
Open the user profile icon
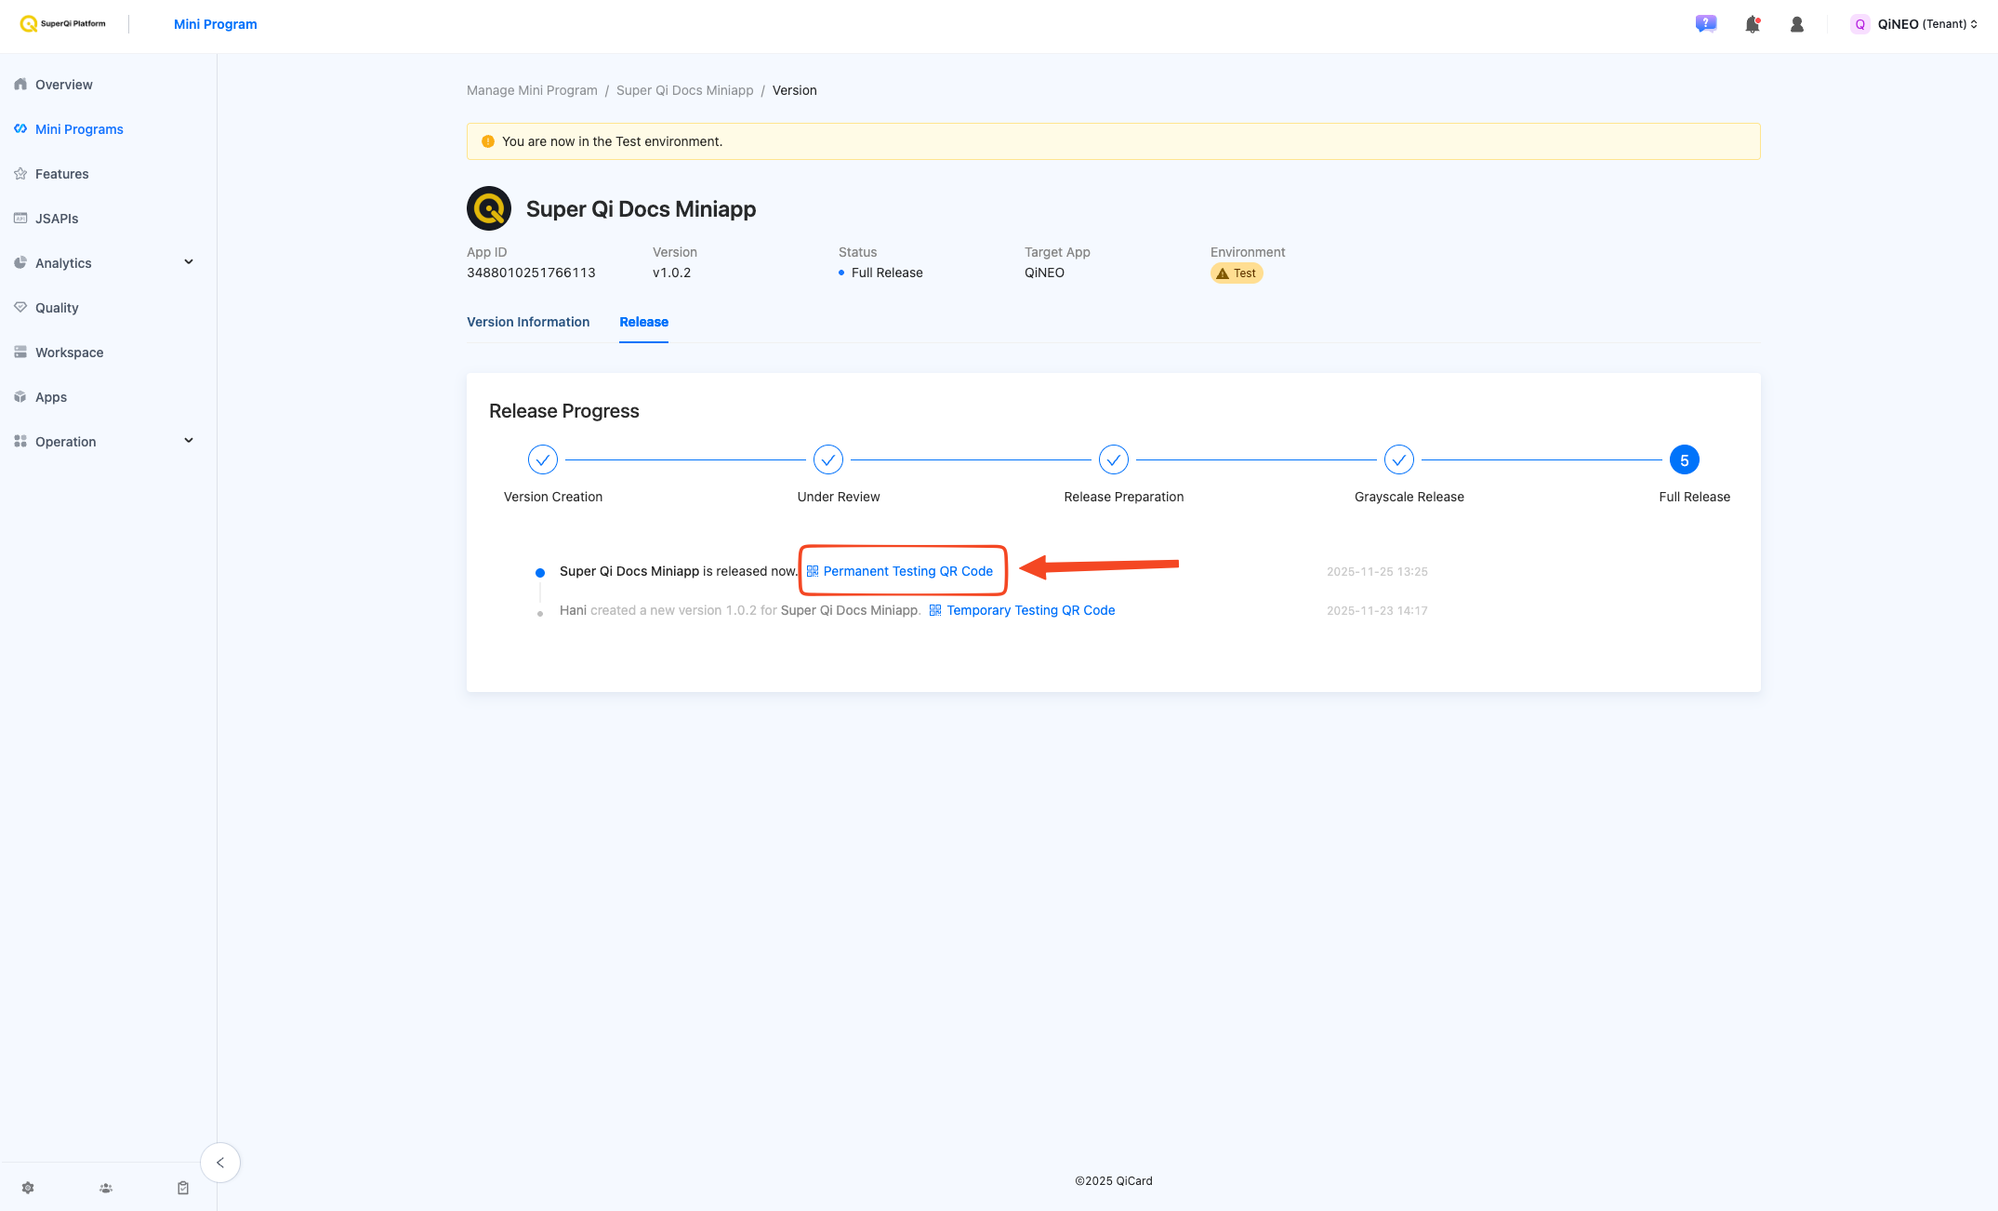pyautogui.click(x=1796, y=24)
